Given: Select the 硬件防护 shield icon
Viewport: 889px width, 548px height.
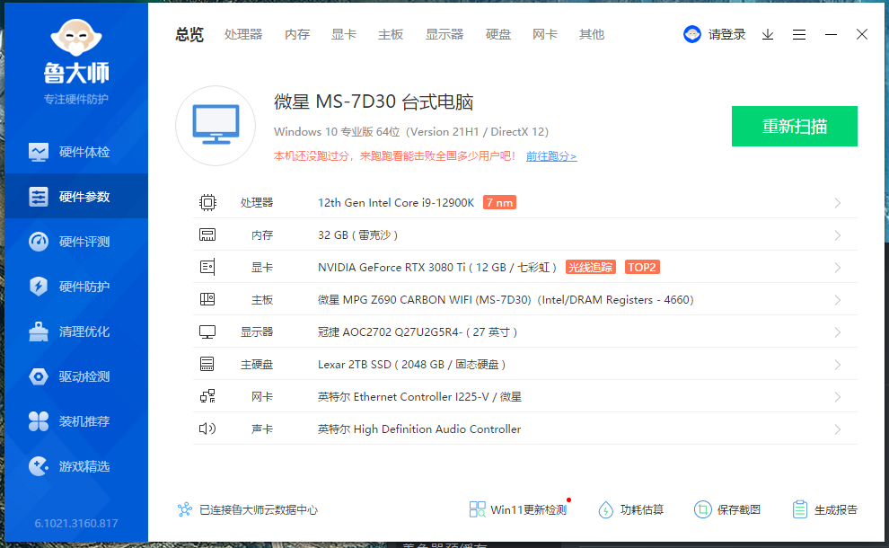Looking at the screenshot, I should coord(39,287).
